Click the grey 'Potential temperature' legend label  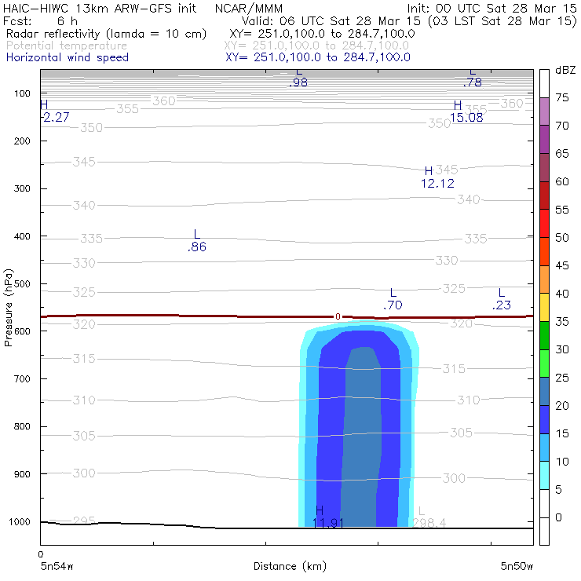[67, 46]
